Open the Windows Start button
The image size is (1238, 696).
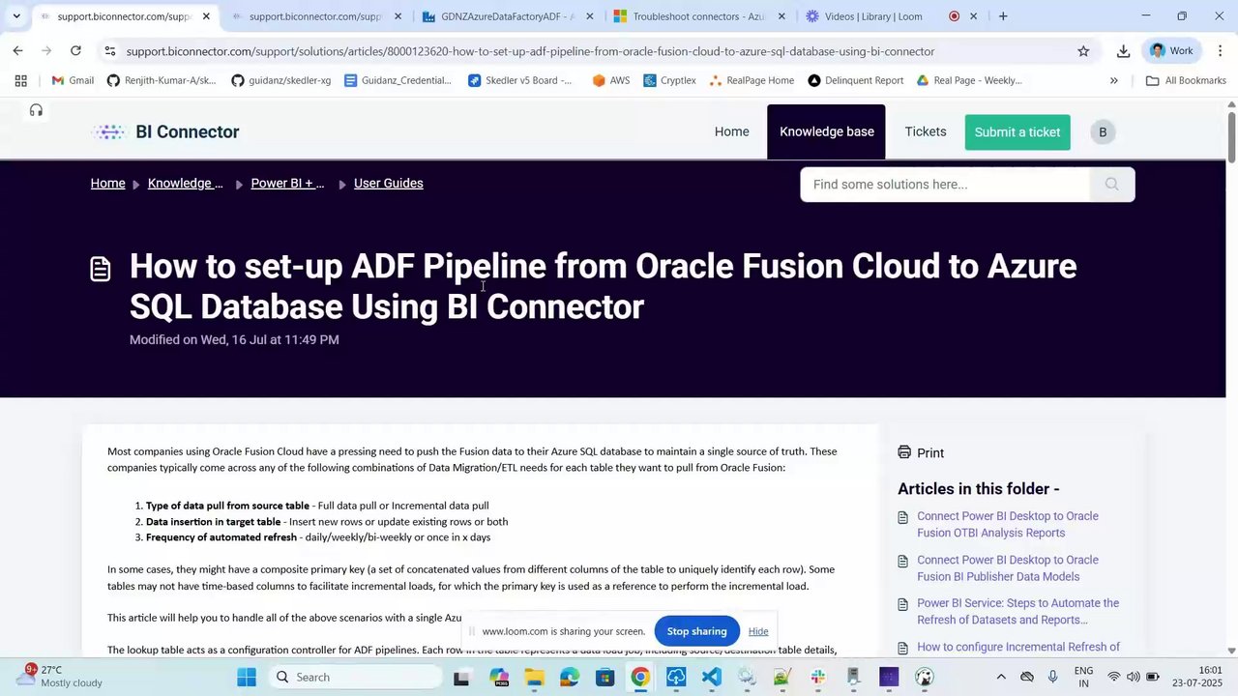[x=247, y=677]
